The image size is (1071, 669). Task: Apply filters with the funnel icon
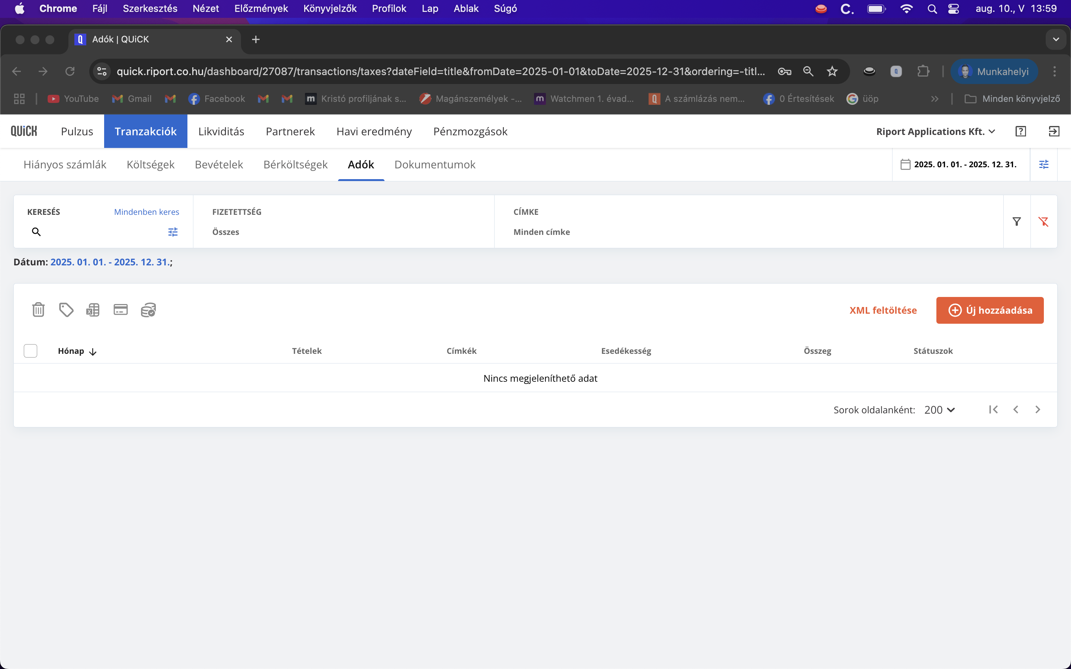click(1017, 222)
